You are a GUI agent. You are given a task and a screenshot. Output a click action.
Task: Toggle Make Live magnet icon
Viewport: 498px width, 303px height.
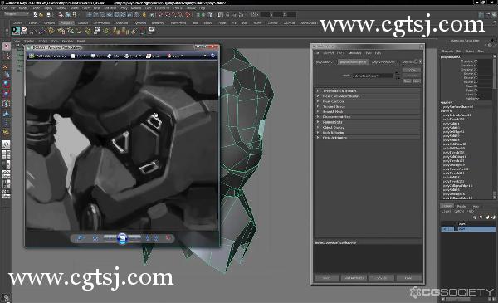188,15
